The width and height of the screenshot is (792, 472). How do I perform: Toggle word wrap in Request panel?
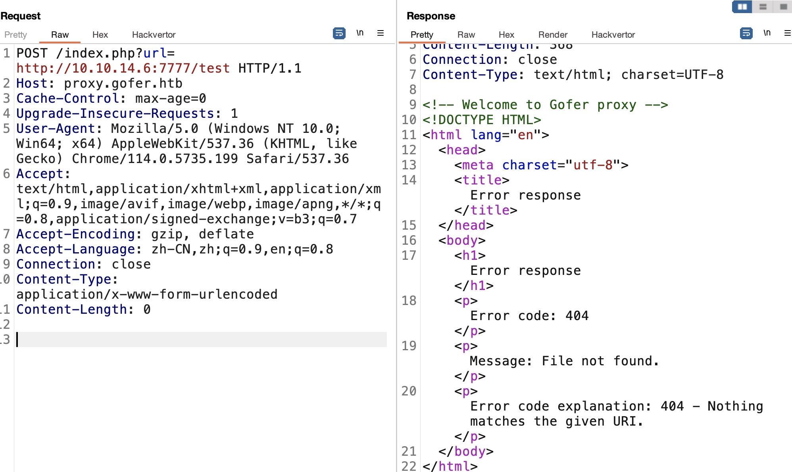click(339, 33)
